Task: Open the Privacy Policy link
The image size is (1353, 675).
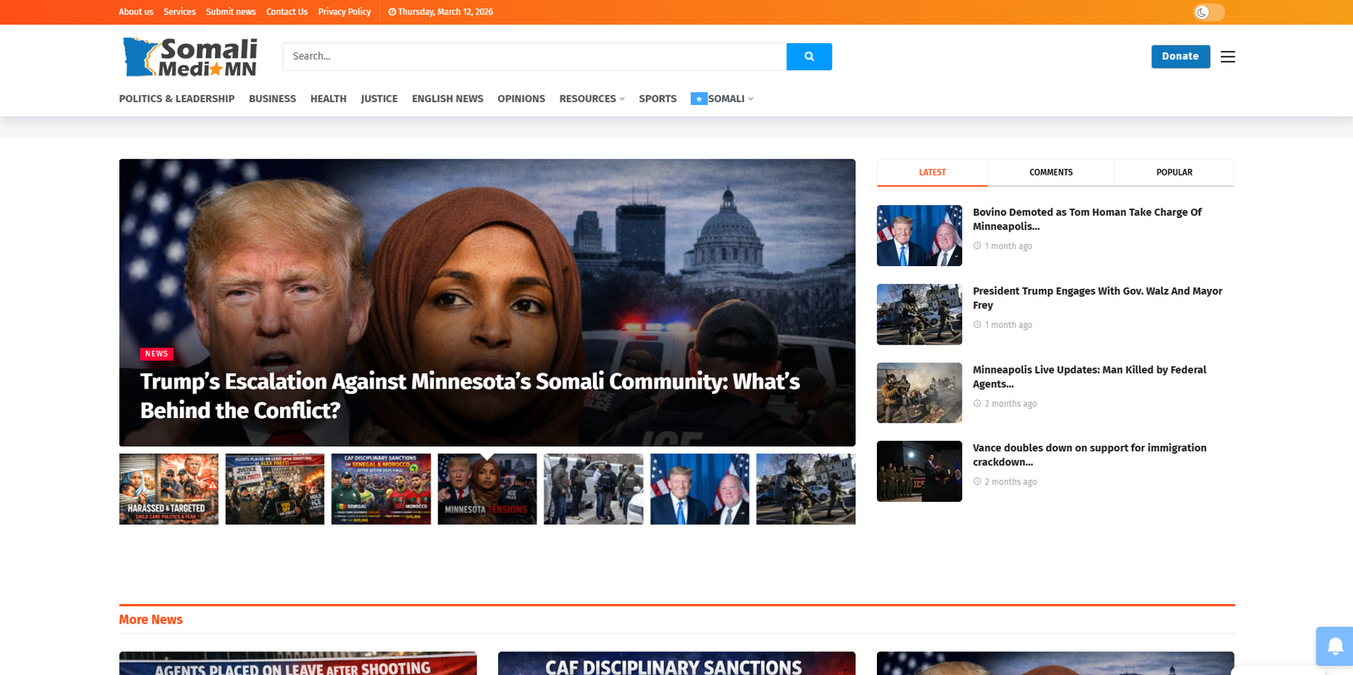Action: (x=344, y=12)
